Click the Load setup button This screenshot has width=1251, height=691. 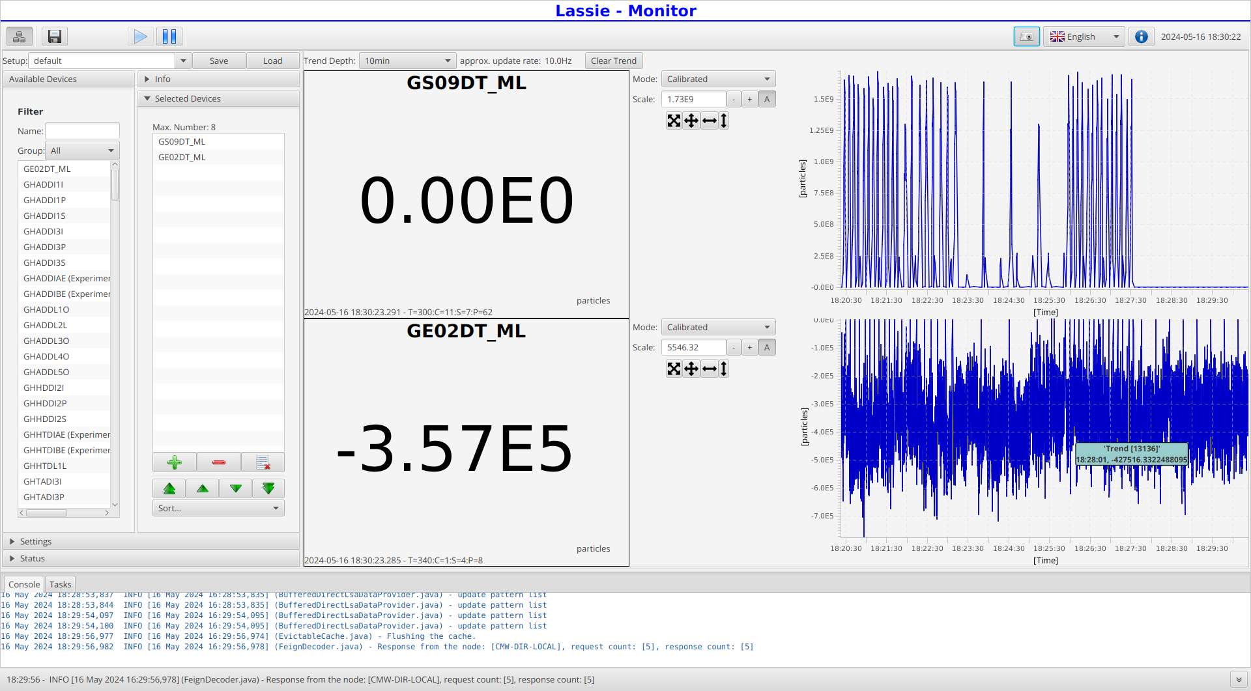tap(272, 61)
